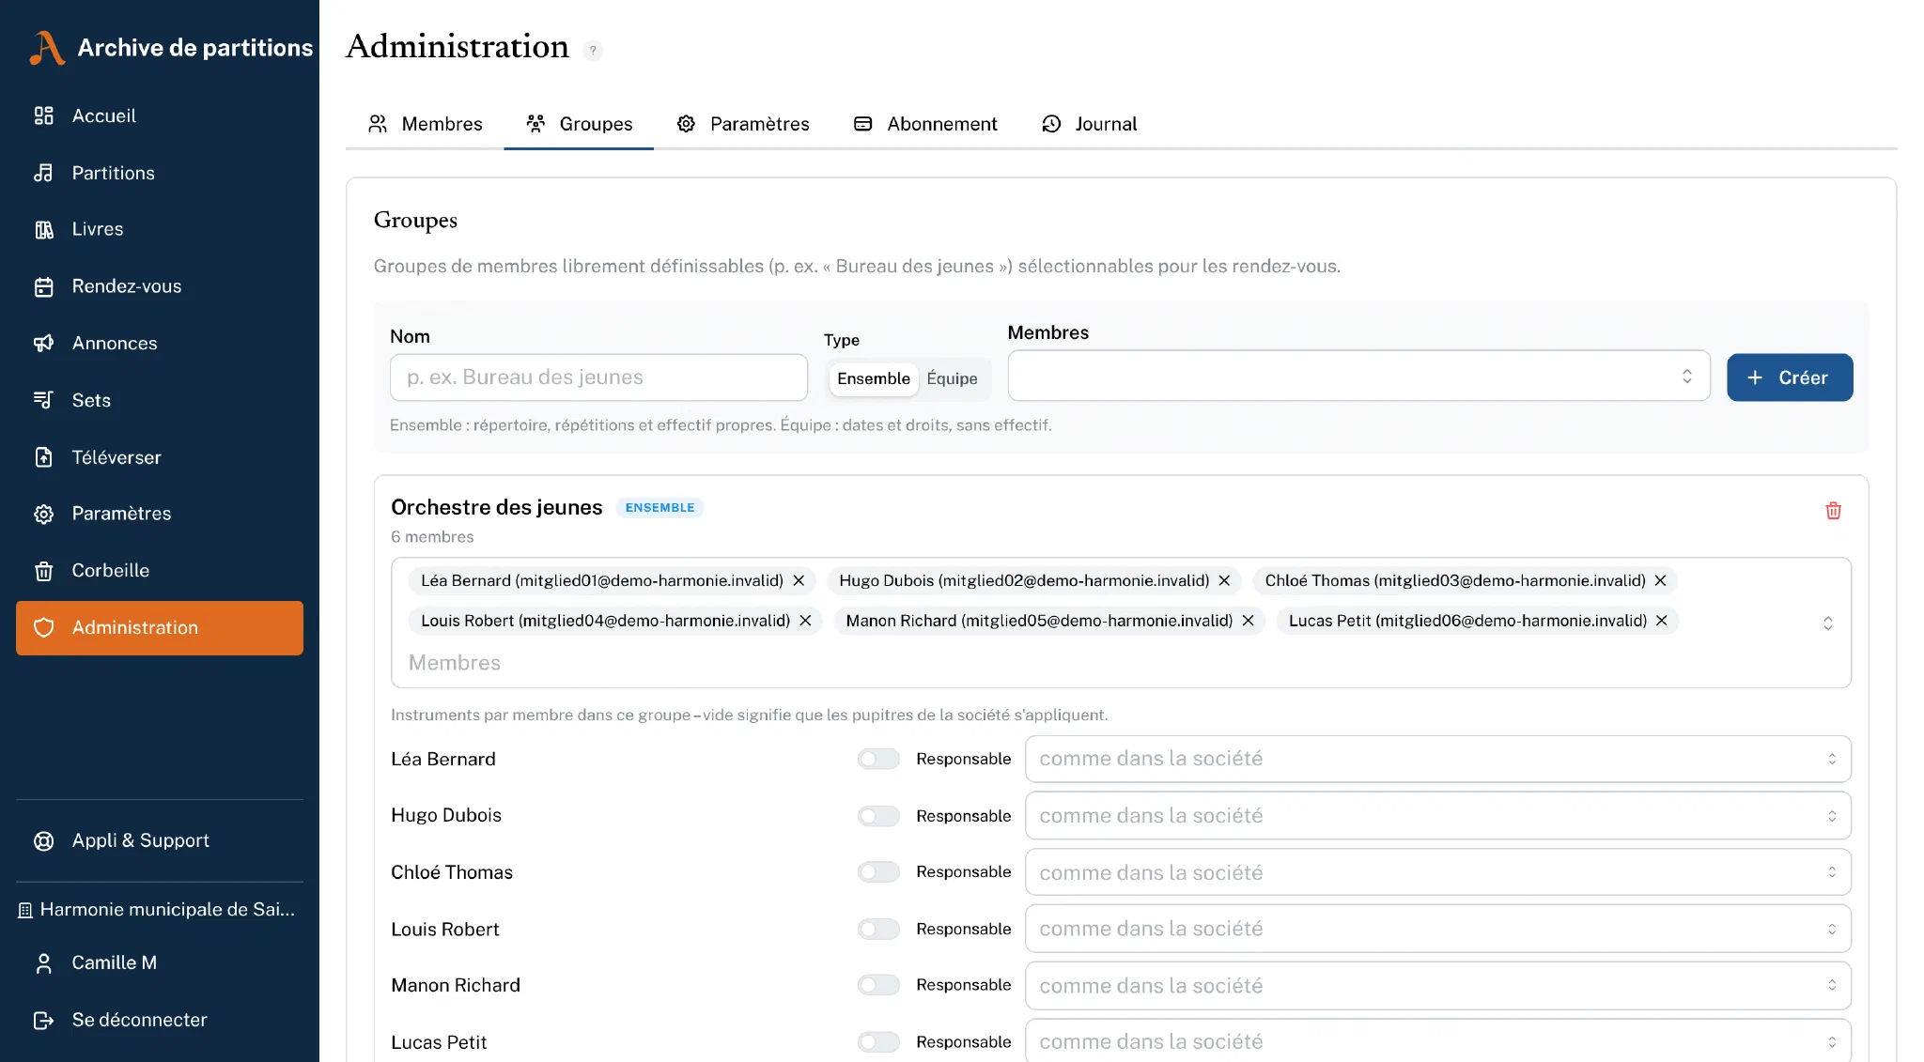Switch to the Journal tab
1924x1062 pixels.
click(1090, 124)
